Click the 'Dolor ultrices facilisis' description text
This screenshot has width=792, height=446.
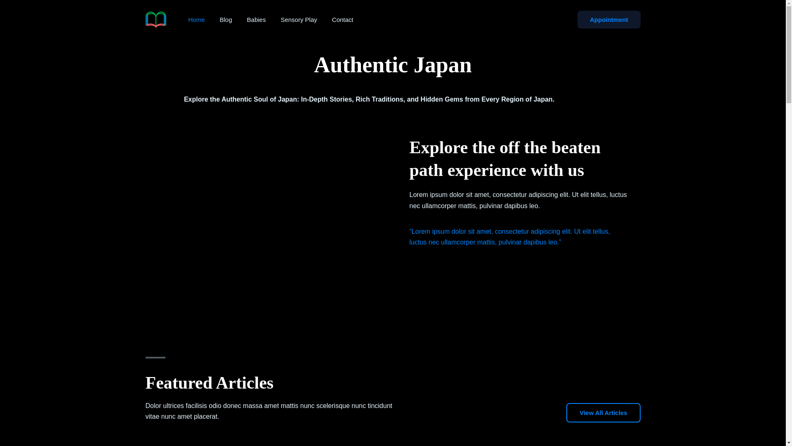(x=269, y=411)
